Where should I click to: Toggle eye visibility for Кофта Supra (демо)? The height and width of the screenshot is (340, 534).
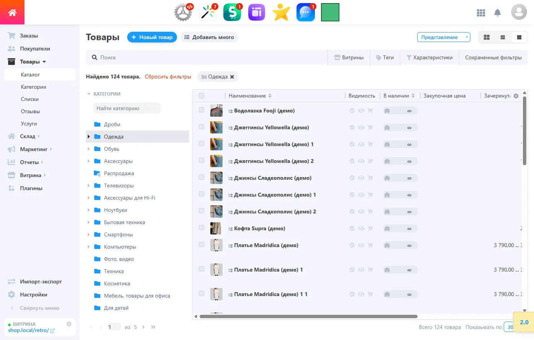point(361,228)
